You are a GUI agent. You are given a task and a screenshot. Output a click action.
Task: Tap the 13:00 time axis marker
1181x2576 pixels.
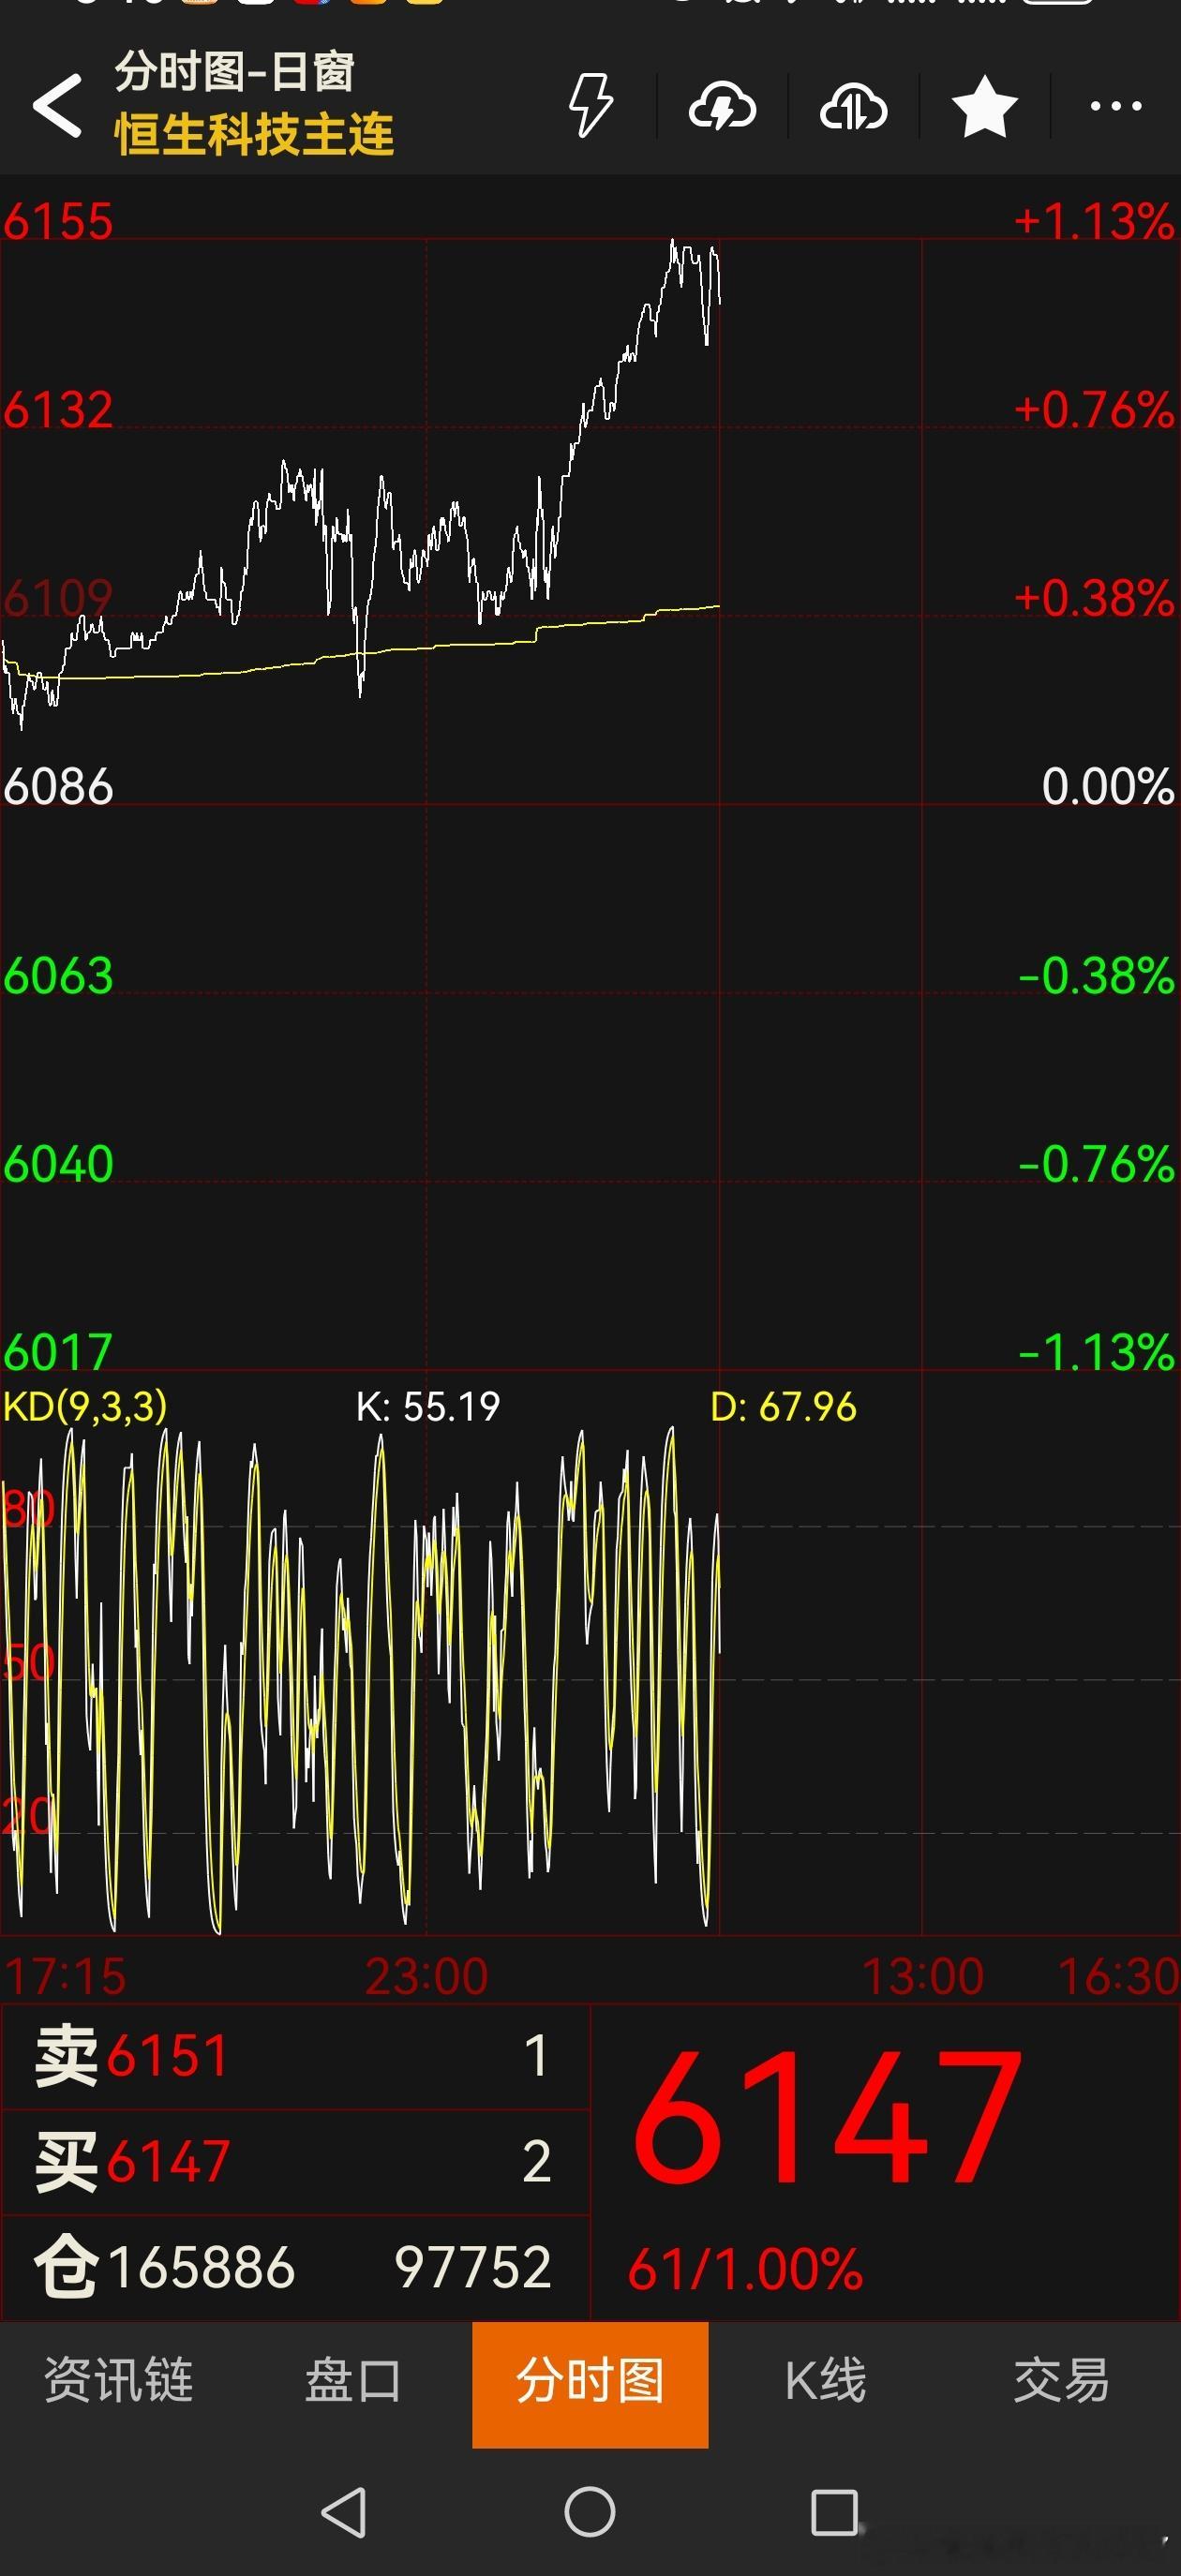[x=923, y=1976]
